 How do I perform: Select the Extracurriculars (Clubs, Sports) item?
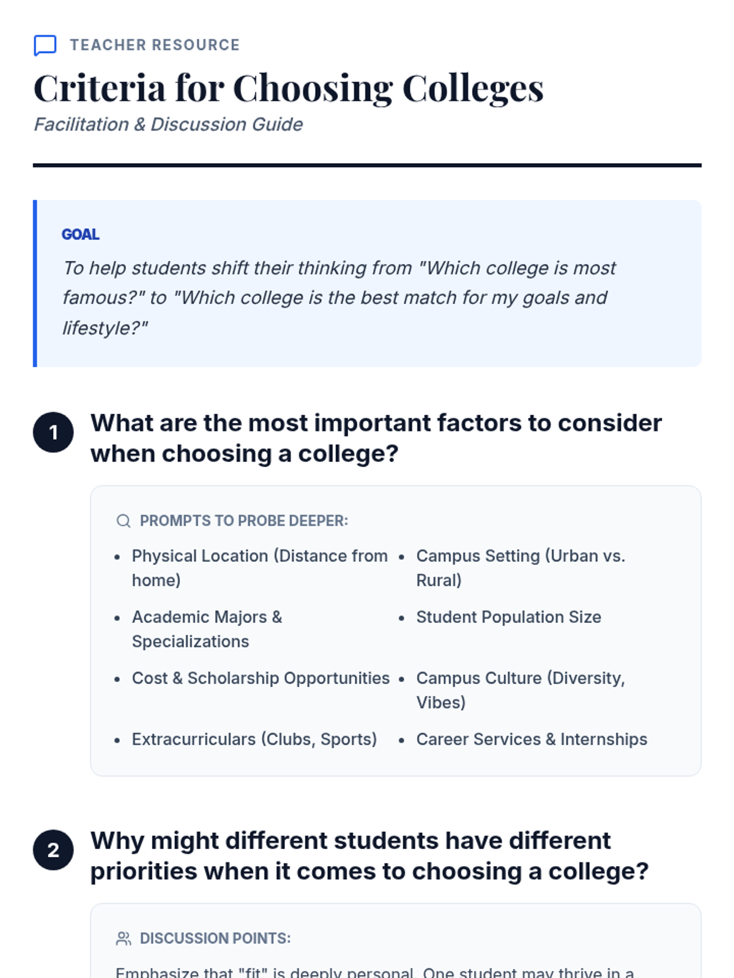[x=254, y=739]
